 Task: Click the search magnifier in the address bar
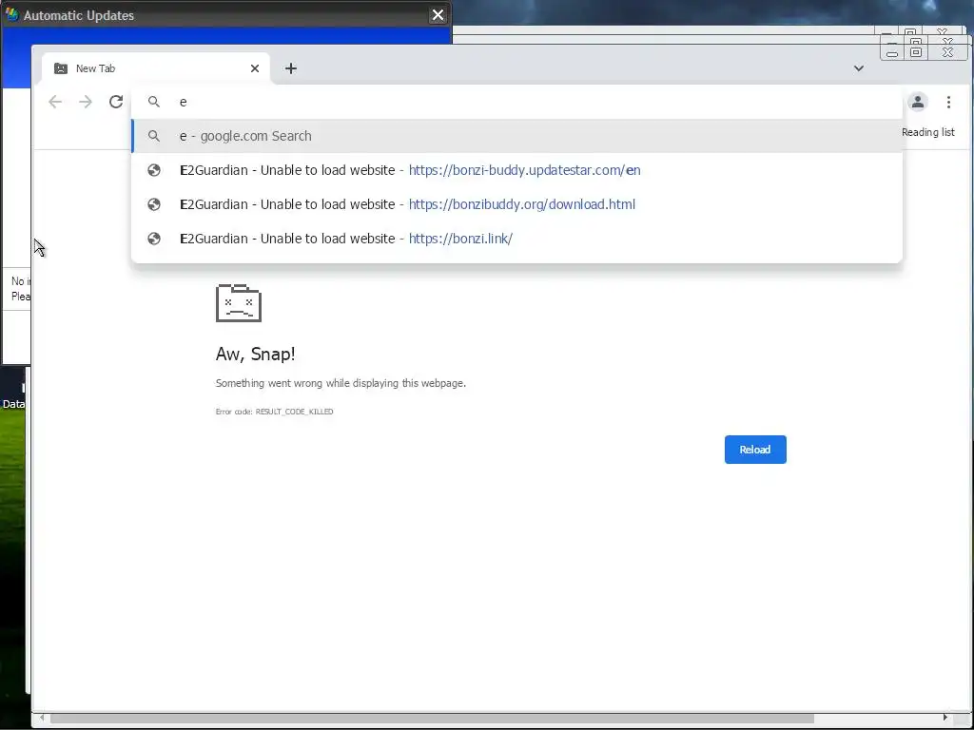pos(154,102)
